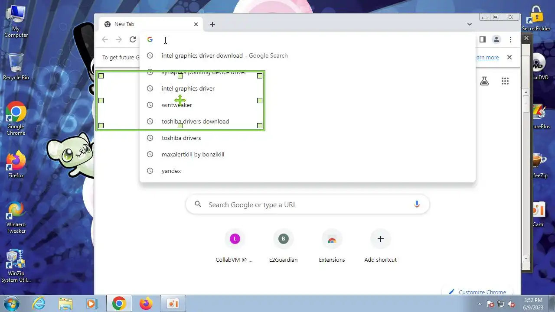Click Customize Chrome
The image size is (555, 312).
477,292
